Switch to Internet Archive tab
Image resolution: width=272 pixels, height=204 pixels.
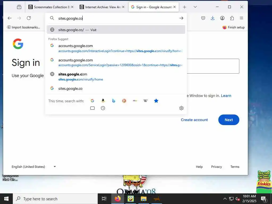tap(102, 7)
